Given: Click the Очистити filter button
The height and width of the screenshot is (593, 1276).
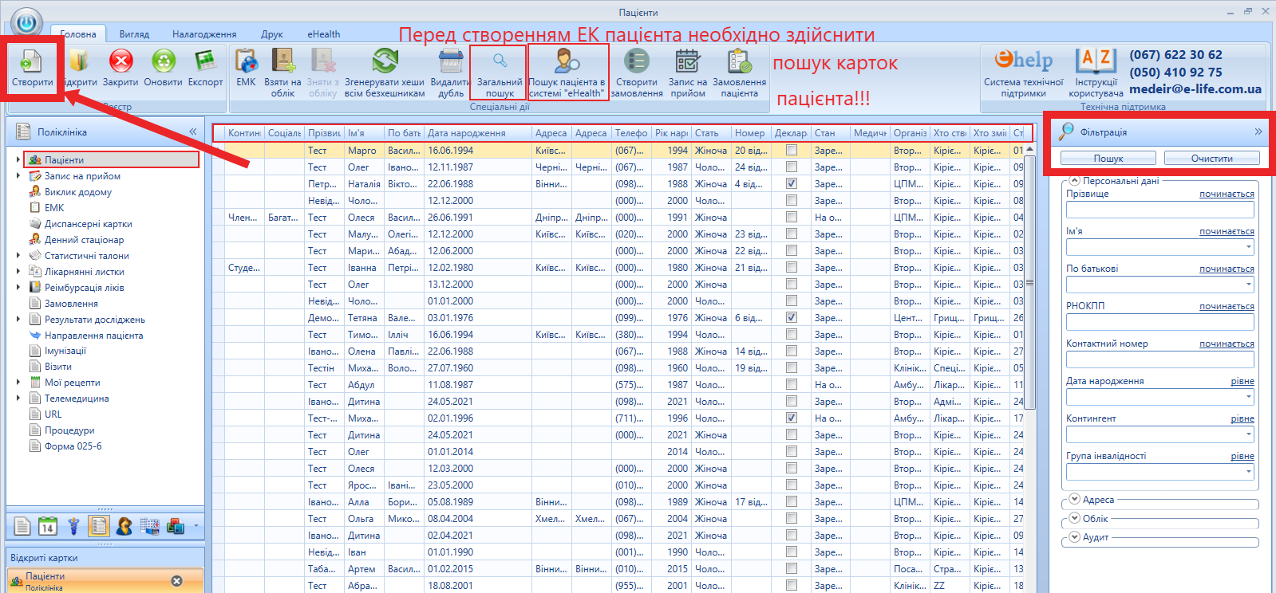Looking at the screenshot, I should pyautogui.click(x=1212, y=159).
